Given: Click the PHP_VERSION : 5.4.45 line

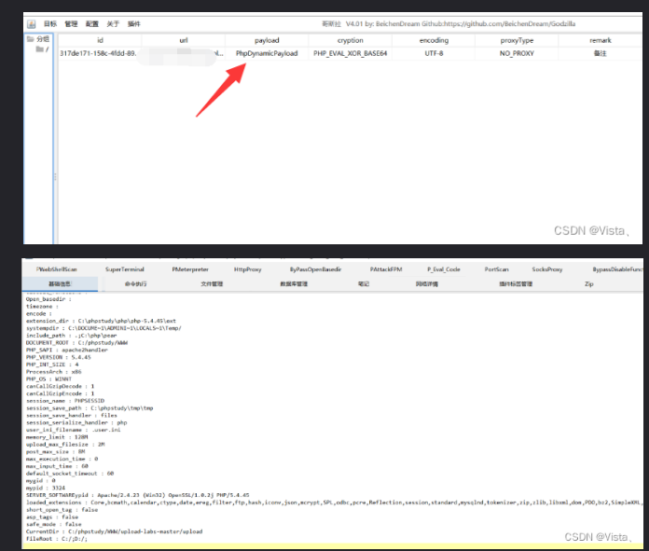Looking at the screenshot, I should pos(59,357).
